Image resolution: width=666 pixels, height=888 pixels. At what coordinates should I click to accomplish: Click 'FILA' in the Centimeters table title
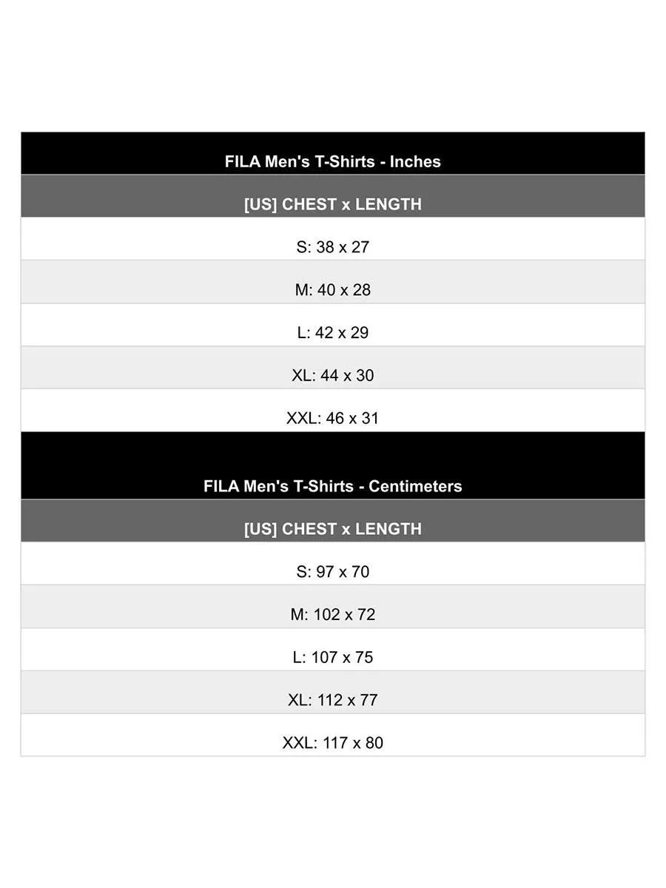(221, 486)
